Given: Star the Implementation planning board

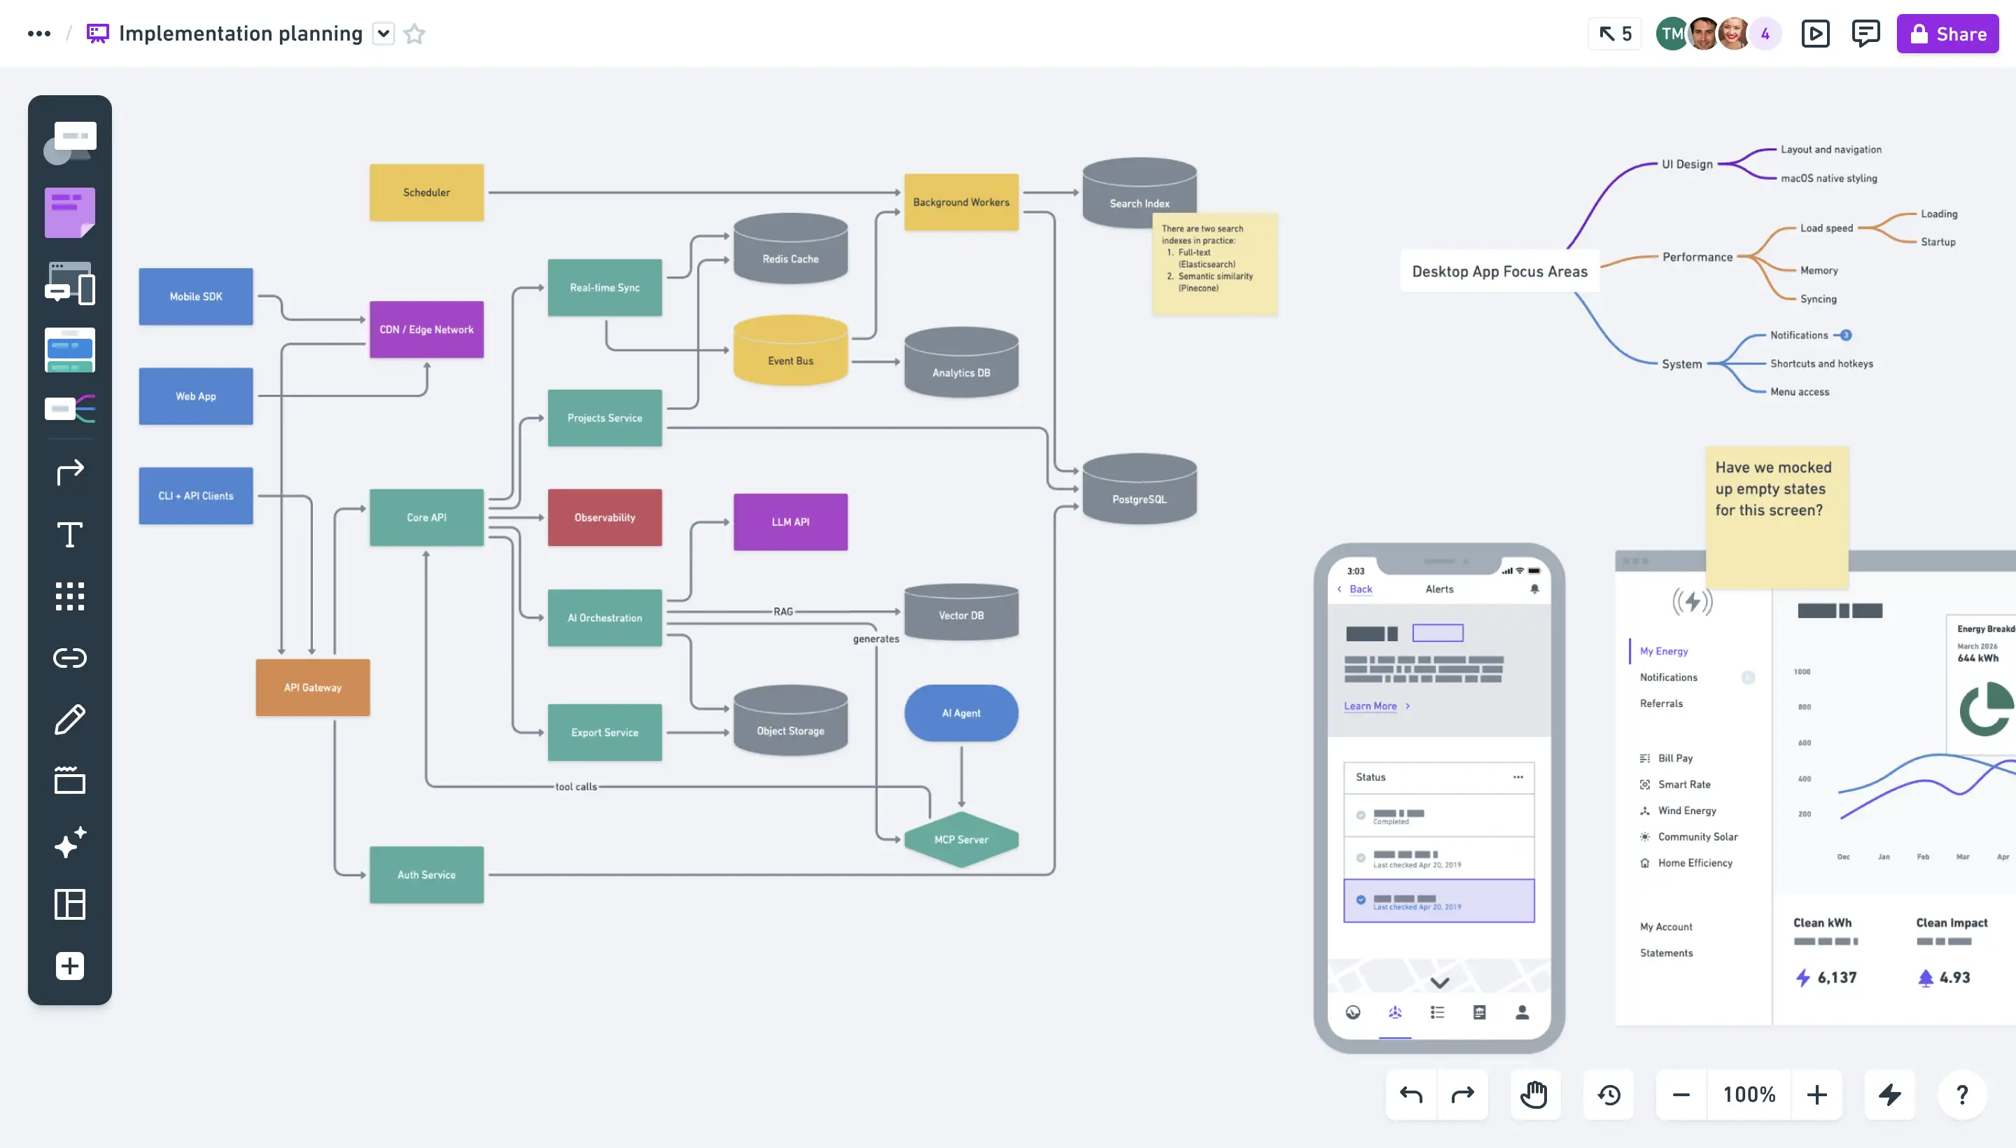Looking at the screenshot, I should pyautogui.click(x=414, y=34).
